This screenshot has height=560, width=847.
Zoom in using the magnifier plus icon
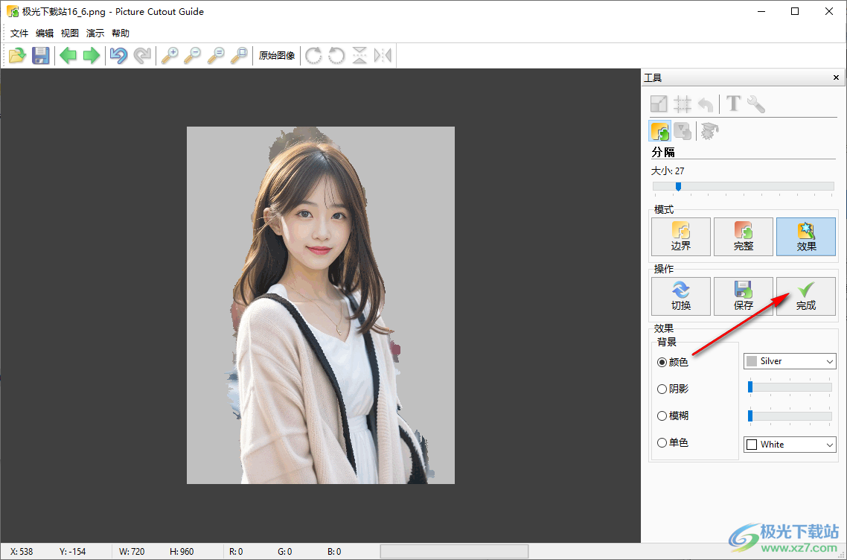pos(170,55)
